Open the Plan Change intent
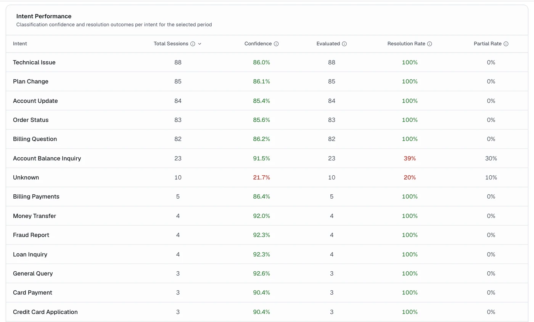Image resolution: width=534 pixels, height=322 pixels. 31,82
